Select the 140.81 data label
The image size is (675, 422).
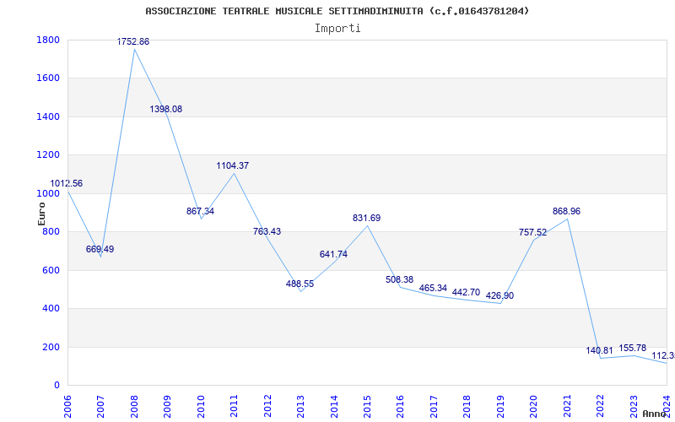coord(600,350)
